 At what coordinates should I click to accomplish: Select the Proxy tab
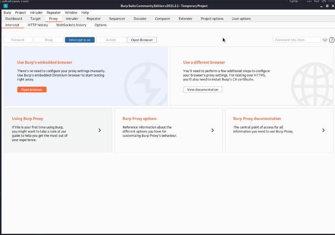coord(53,19)
